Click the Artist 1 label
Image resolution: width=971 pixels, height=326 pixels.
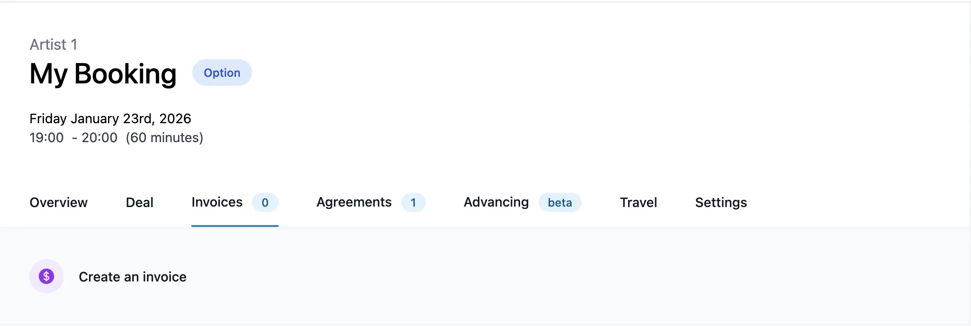click(x=53, y=45)
